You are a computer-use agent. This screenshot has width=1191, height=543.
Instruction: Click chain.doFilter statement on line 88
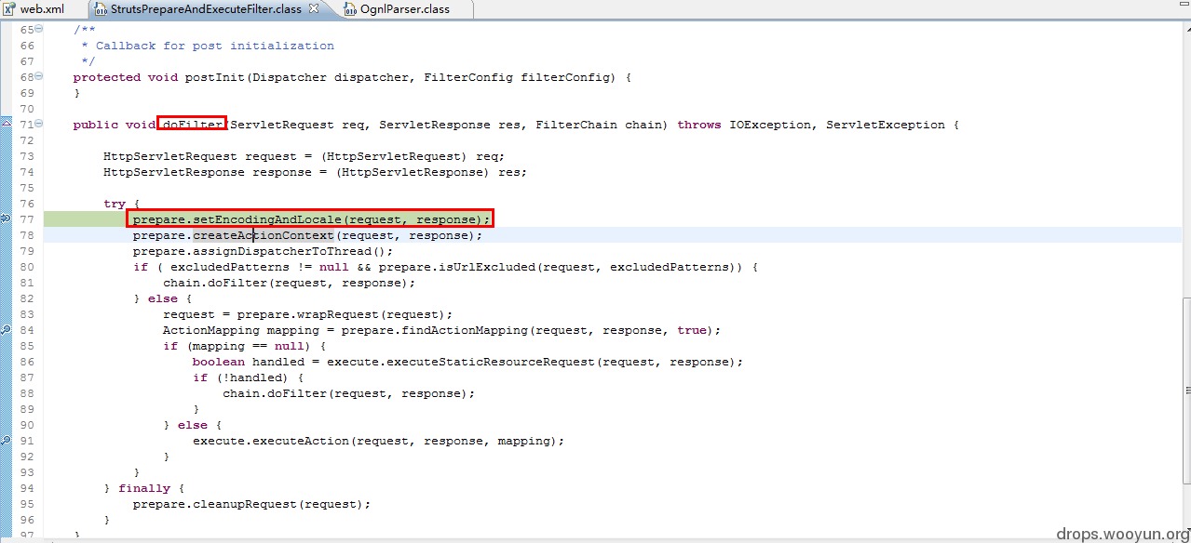(348, 393)
